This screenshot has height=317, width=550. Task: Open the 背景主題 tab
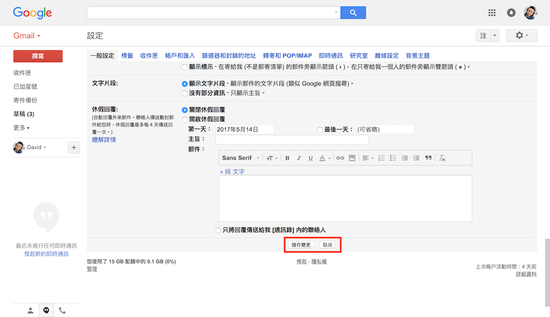tap(417, 55)
